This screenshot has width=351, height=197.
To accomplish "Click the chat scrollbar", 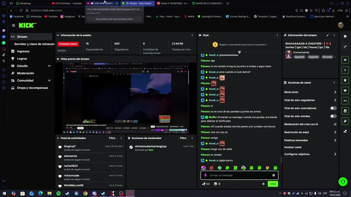I will coord(281,160).
